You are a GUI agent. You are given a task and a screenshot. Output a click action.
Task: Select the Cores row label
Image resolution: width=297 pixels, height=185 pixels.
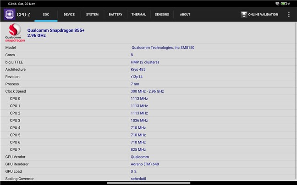tap(10, 55)
